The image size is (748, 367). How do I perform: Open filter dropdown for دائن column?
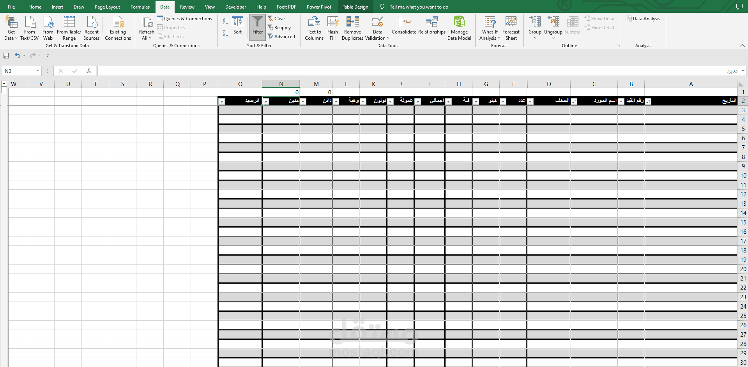(x=303, y=101)
